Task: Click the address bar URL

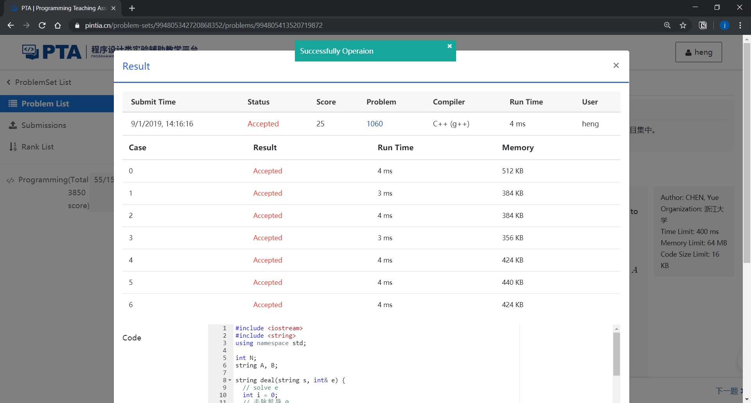Action: tap(204, 25)
